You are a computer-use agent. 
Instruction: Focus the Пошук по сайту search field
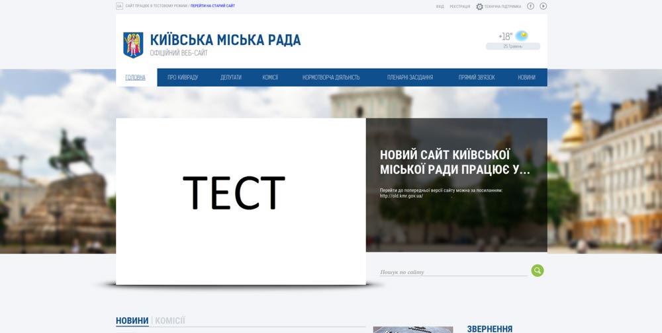453,272
